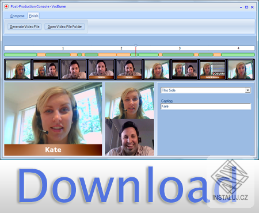Select the third thumbnail of the man
Viewport: 259px width, 213px height.
(74, 70)
